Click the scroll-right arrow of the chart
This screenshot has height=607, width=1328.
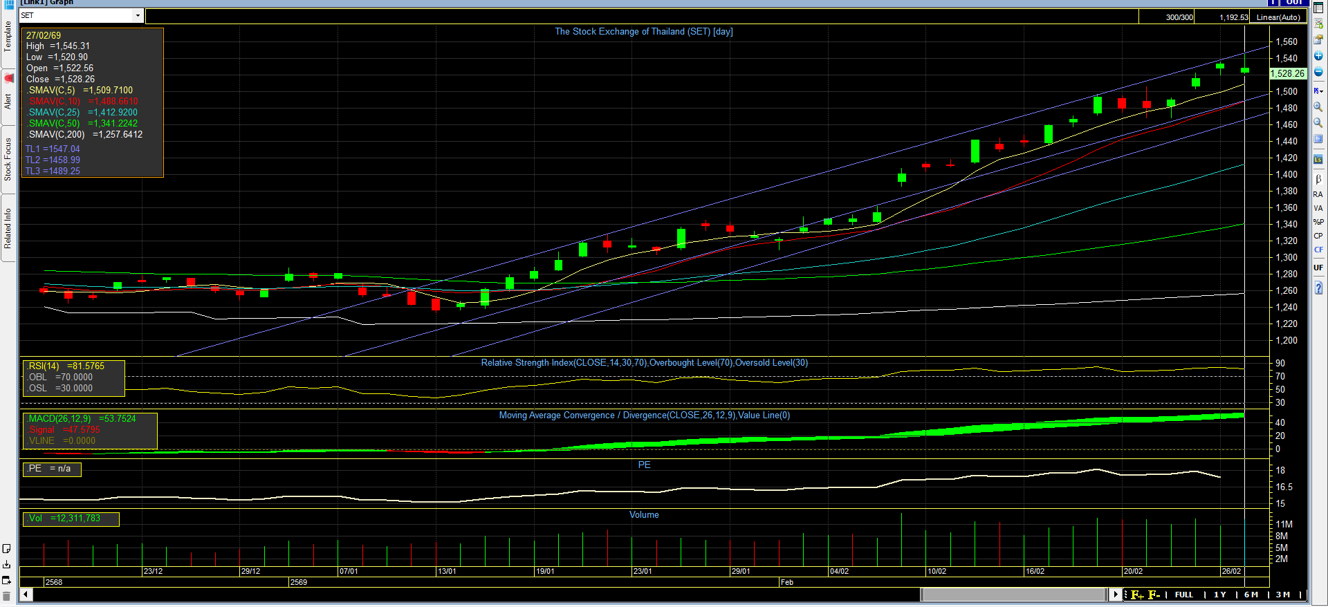point(1115,595)
